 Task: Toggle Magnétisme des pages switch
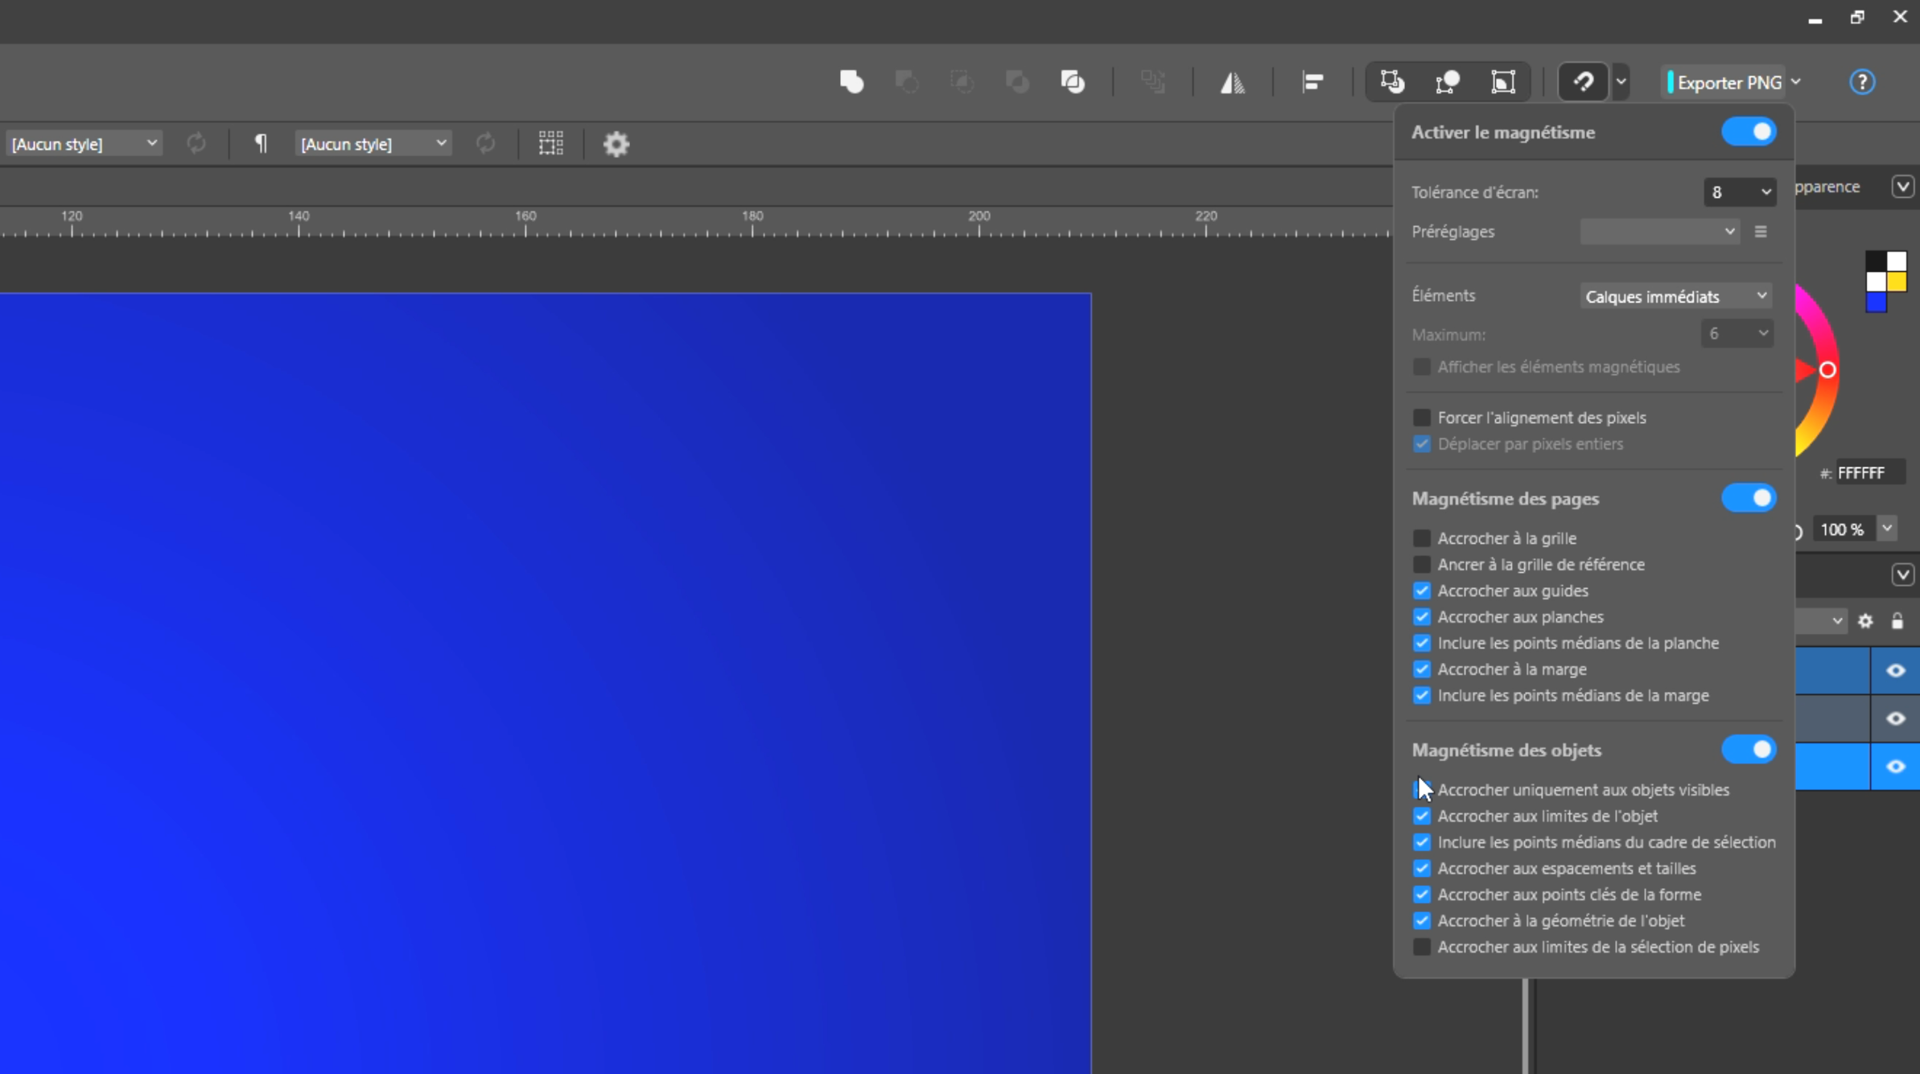point(1748,499)
